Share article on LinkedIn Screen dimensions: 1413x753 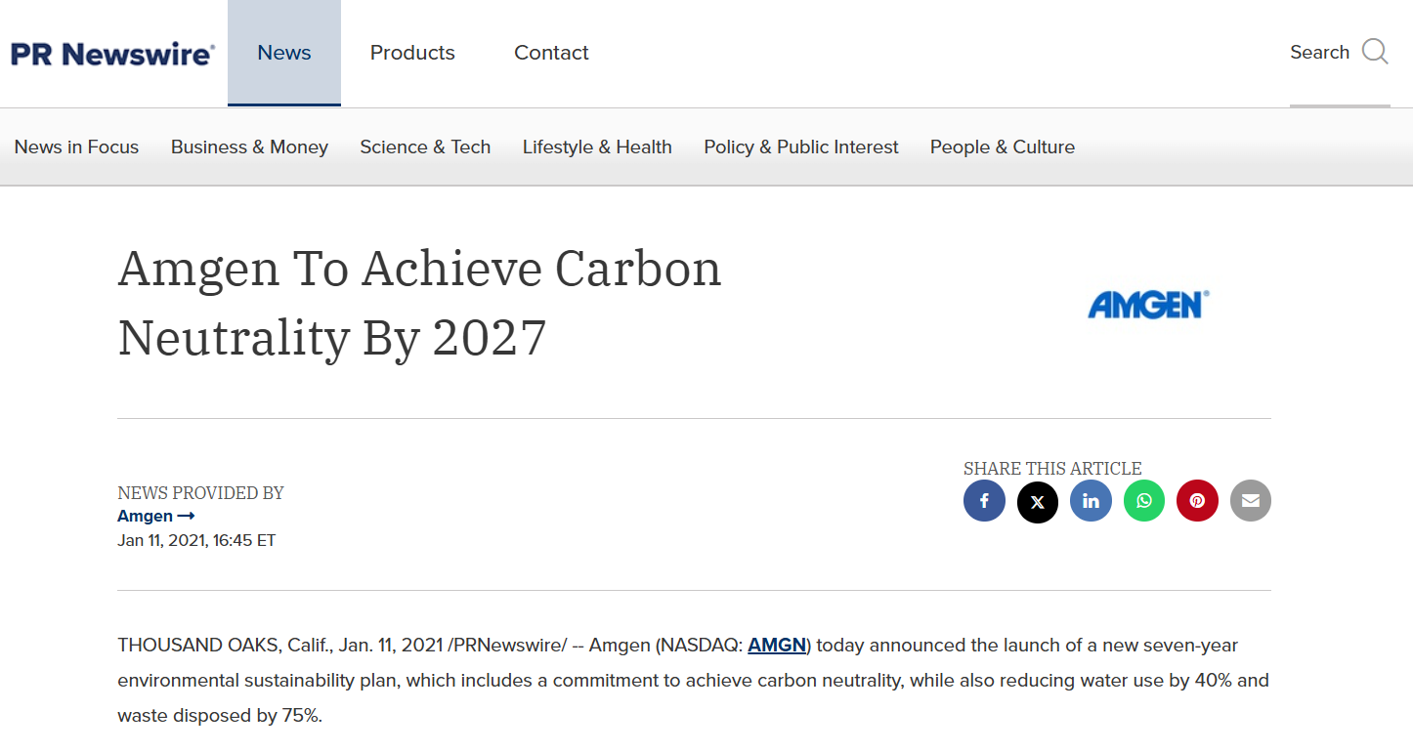[x=1091, y=502]
